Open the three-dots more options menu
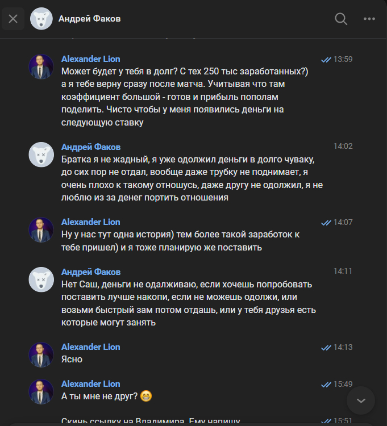Screen dimensions: 387x426 [369, 19]
